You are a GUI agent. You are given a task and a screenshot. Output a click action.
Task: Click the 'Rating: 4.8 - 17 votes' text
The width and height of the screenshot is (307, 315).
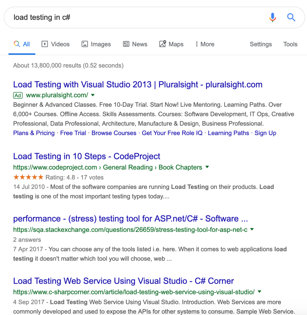(75, 177)
